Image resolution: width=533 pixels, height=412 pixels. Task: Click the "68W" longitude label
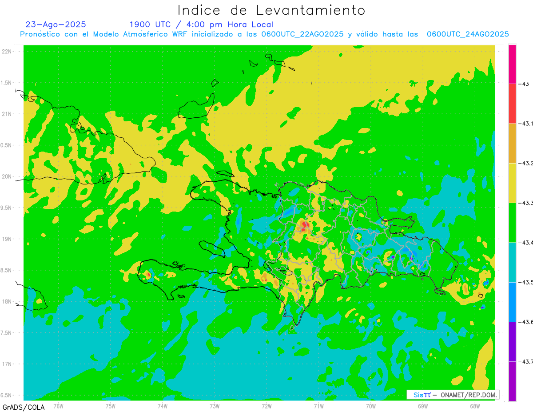[475, 406]
